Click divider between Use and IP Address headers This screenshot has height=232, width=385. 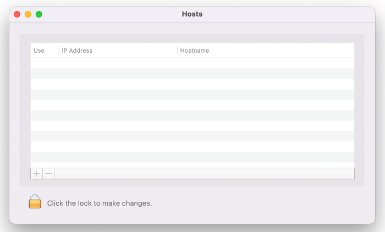(59, 51)
